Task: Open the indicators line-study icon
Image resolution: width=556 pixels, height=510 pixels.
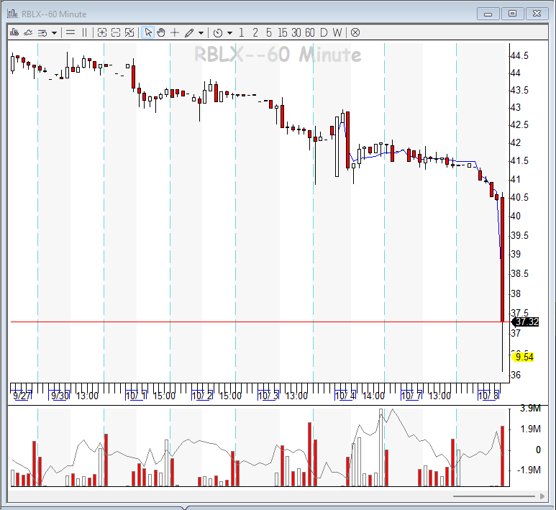Action: point(28,32)
